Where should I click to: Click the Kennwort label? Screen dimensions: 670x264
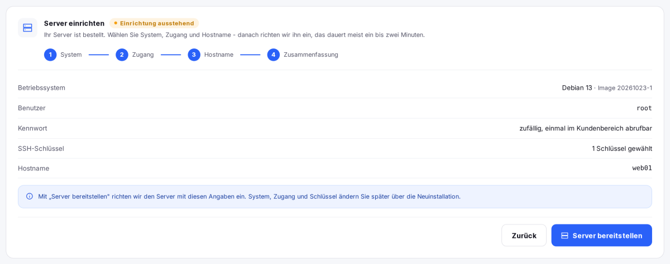(32, 128)
